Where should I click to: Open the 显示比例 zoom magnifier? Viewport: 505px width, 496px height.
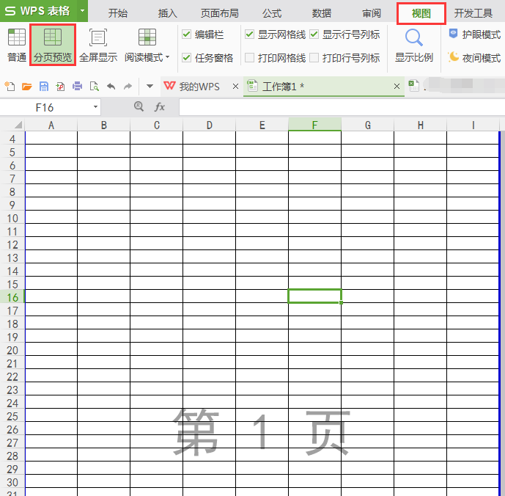click(413, 45)
